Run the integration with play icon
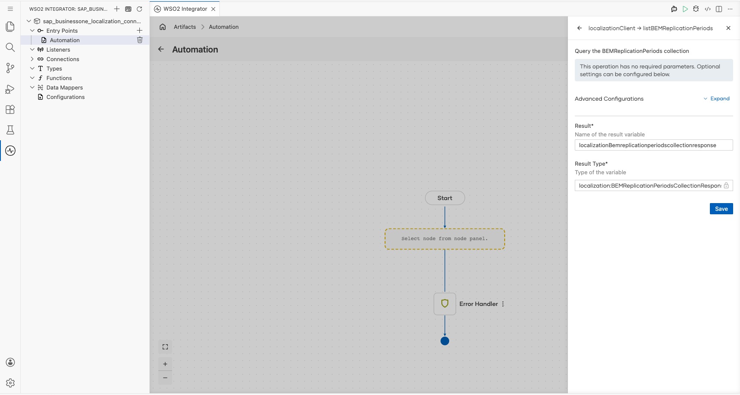Viewport: 740px width, 395px height. 685,9
